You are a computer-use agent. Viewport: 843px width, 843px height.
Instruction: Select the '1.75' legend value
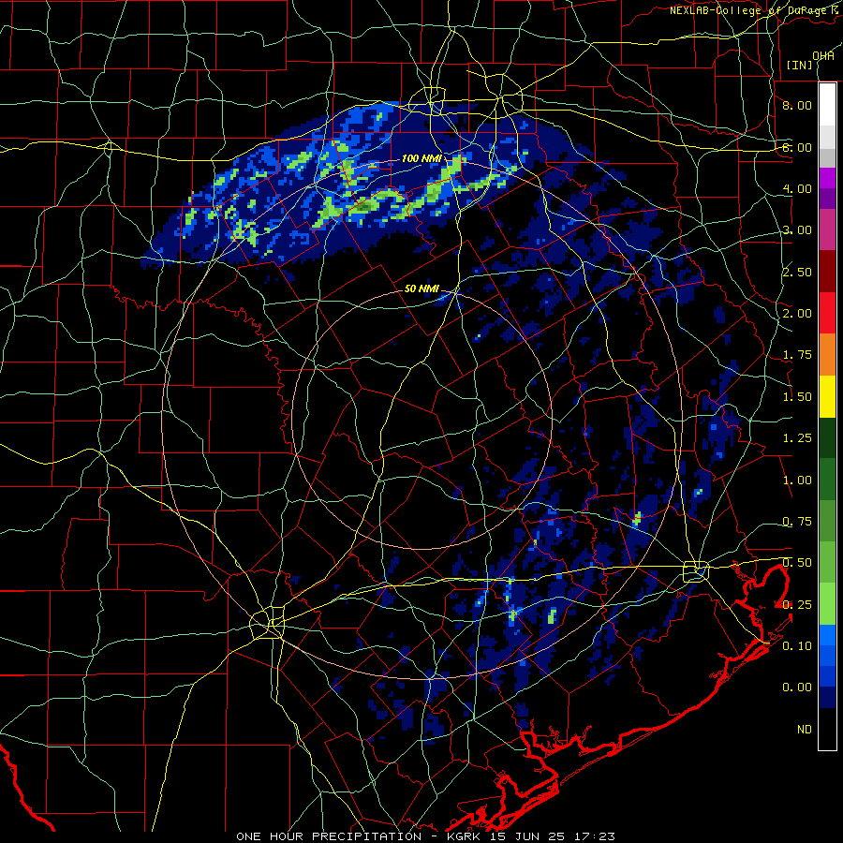(x=797, y=355)
